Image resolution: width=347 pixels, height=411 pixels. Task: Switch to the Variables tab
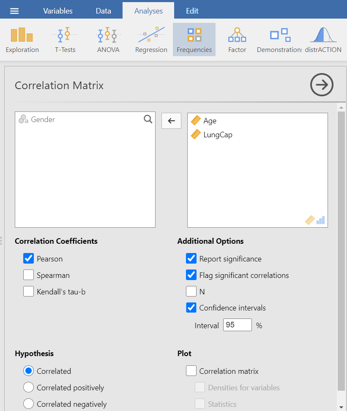coord(58,11)
